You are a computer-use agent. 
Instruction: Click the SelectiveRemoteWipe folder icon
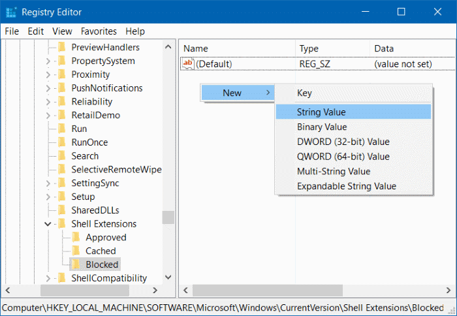[x=62, y=169]
